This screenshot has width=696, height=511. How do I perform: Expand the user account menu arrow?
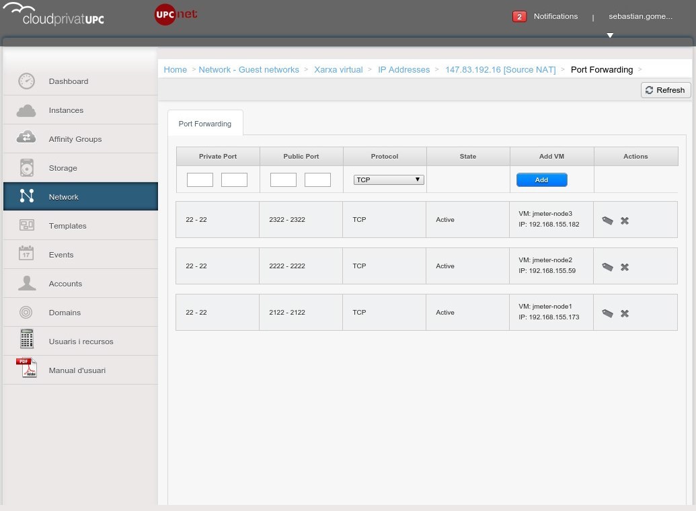(x=610, y=35)
